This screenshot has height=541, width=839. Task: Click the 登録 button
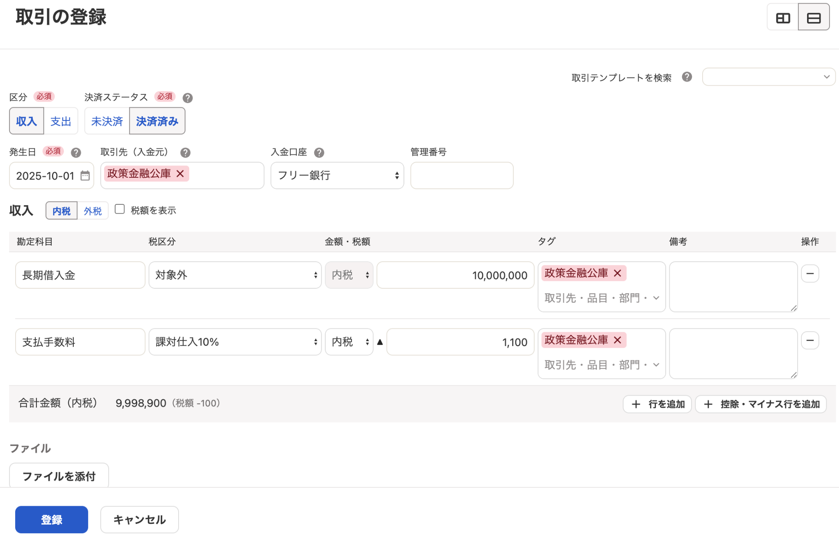[52, 520]
